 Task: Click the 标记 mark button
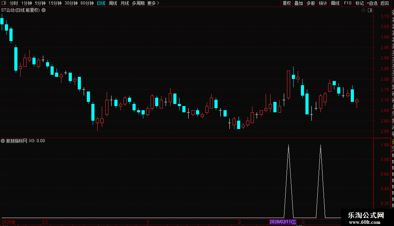click(359, 3)
